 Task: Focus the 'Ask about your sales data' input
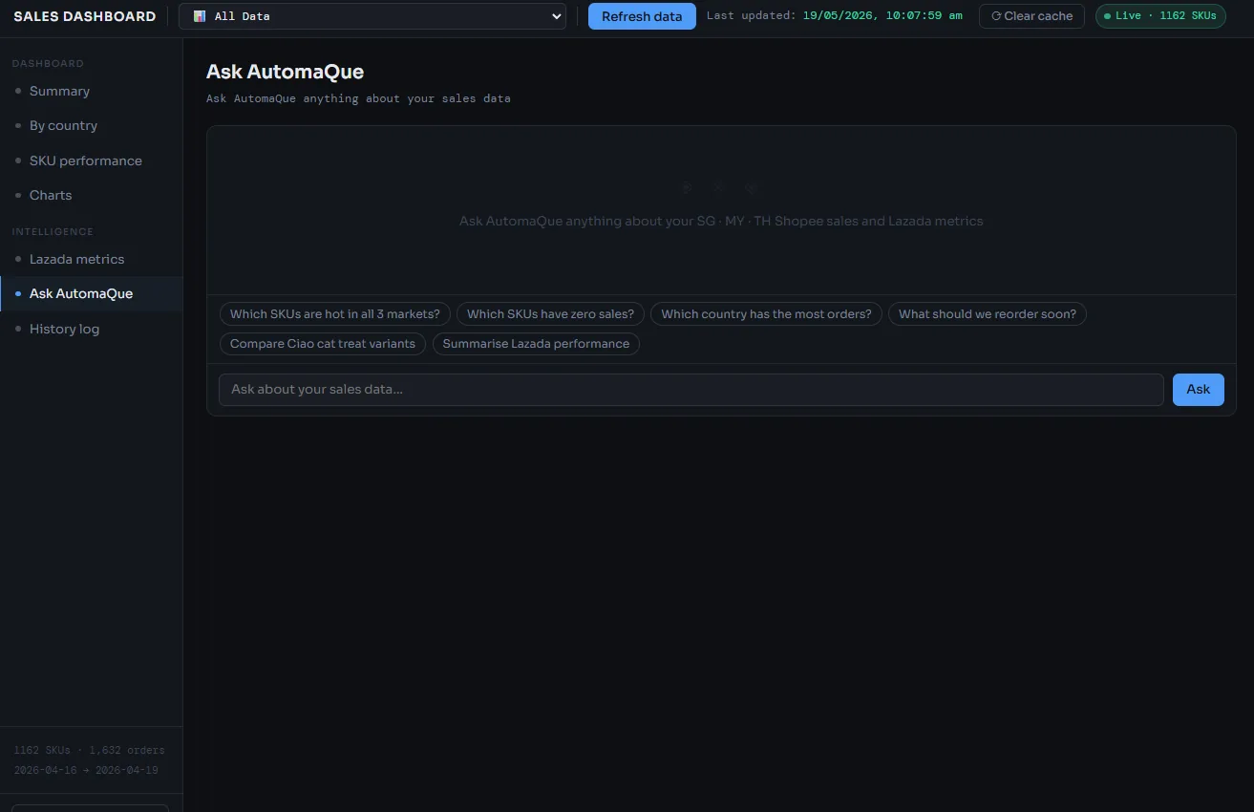point(691,390)
